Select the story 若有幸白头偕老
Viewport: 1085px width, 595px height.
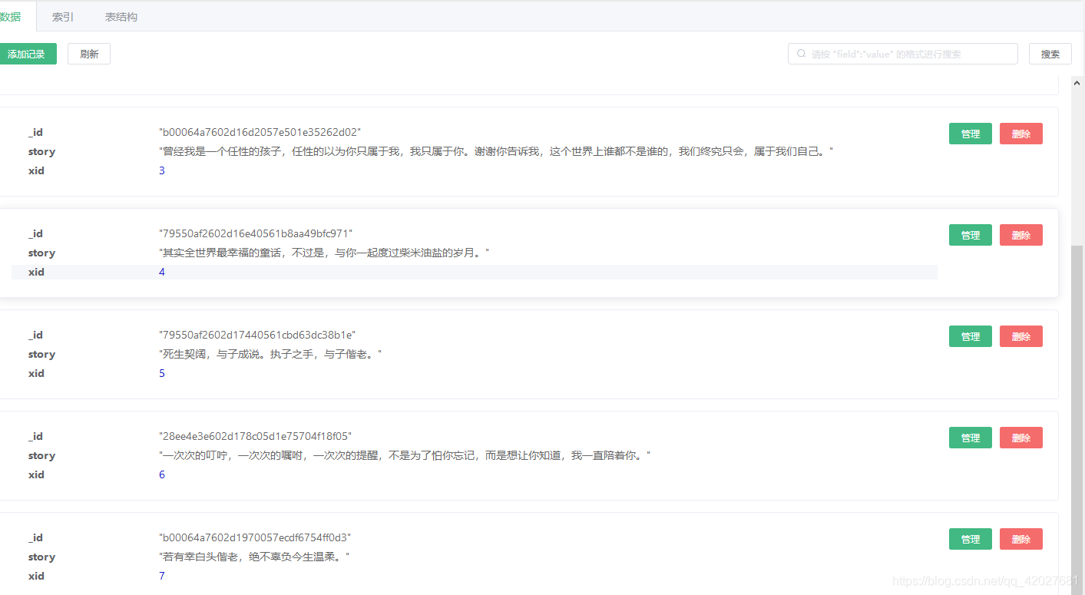(x=253, y=557)
